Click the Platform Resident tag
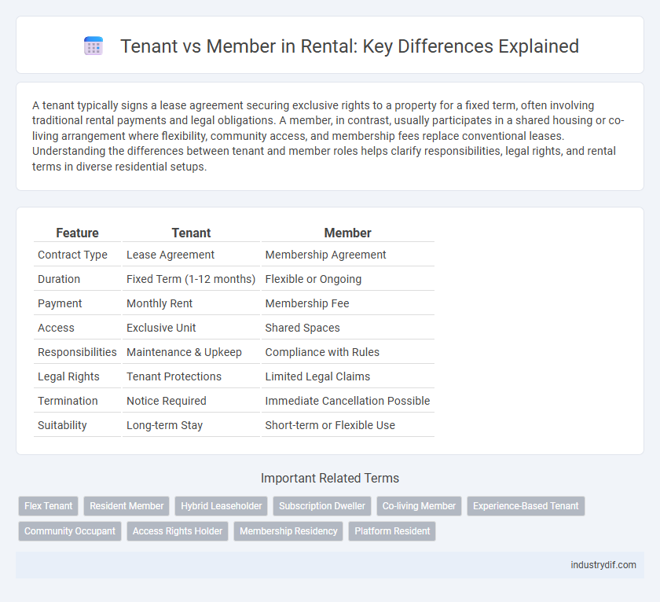The width and height of the screenshot is (660, 602). pos(392,531)
